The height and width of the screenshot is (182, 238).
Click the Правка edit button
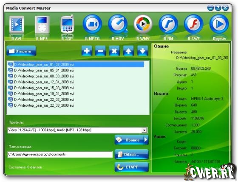pyautogui.click(x=129, y=140)
